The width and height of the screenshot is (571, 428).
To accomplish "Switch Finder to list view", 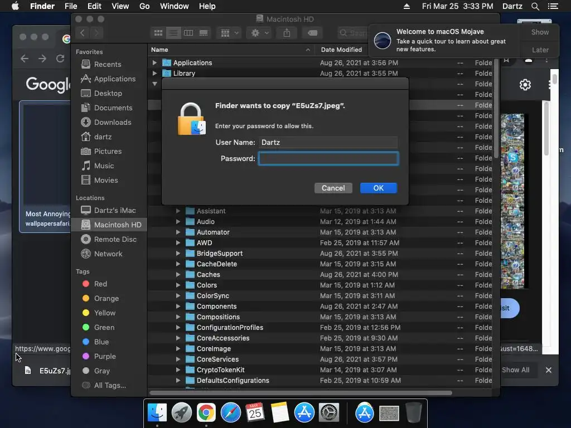I will pos(173,33).
